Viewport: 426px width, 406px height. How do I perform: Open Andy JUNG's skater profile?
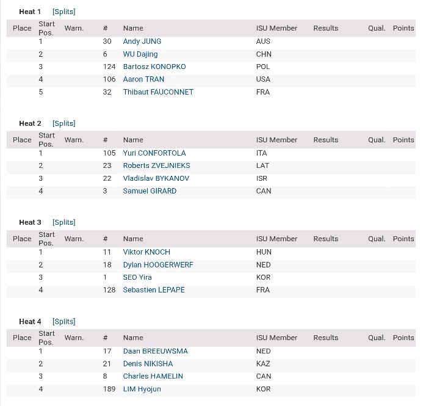pos(142,42)
